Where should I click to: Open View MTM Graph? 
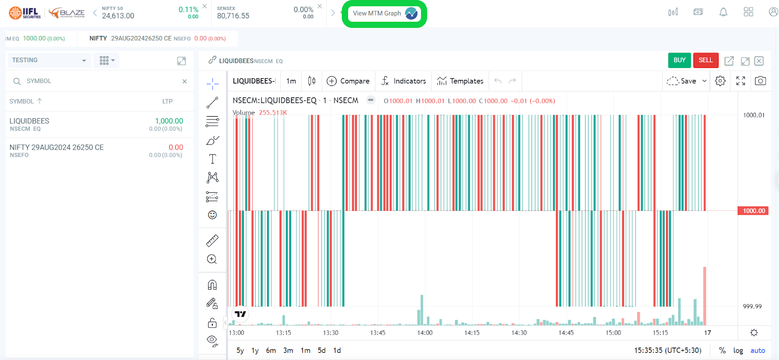point(385,14)
